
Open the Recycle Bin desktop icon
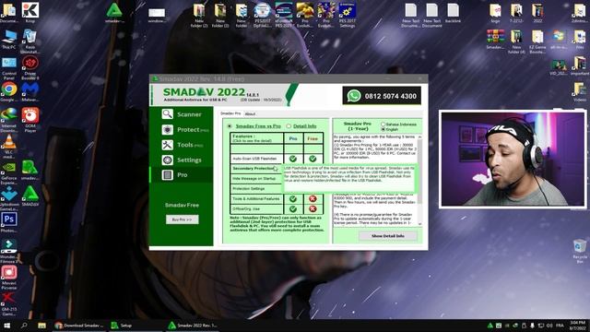(580, 251)
